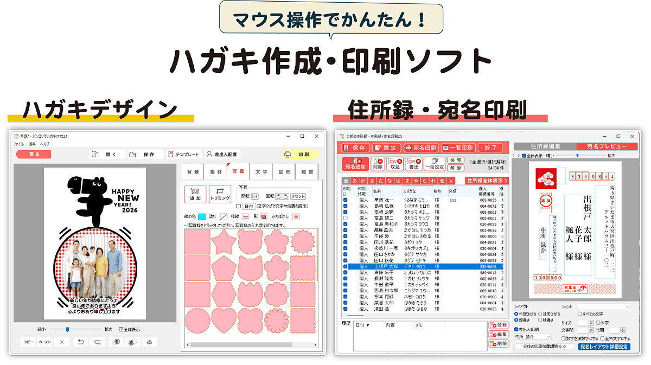Flip the photo with the 反転 icon
651x365 pixels.
tap(254, 196)
